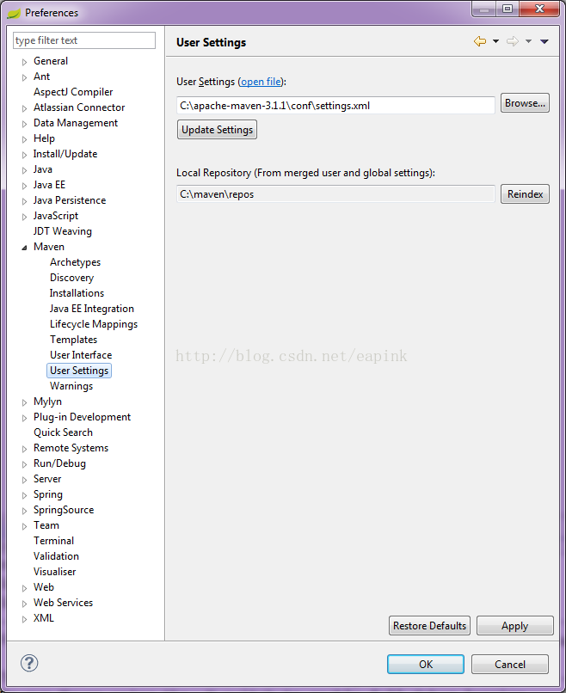This screenshot has width=566, height=693.
Task: Select JDT Weaving in the tree
Action: tap(63, 231)
